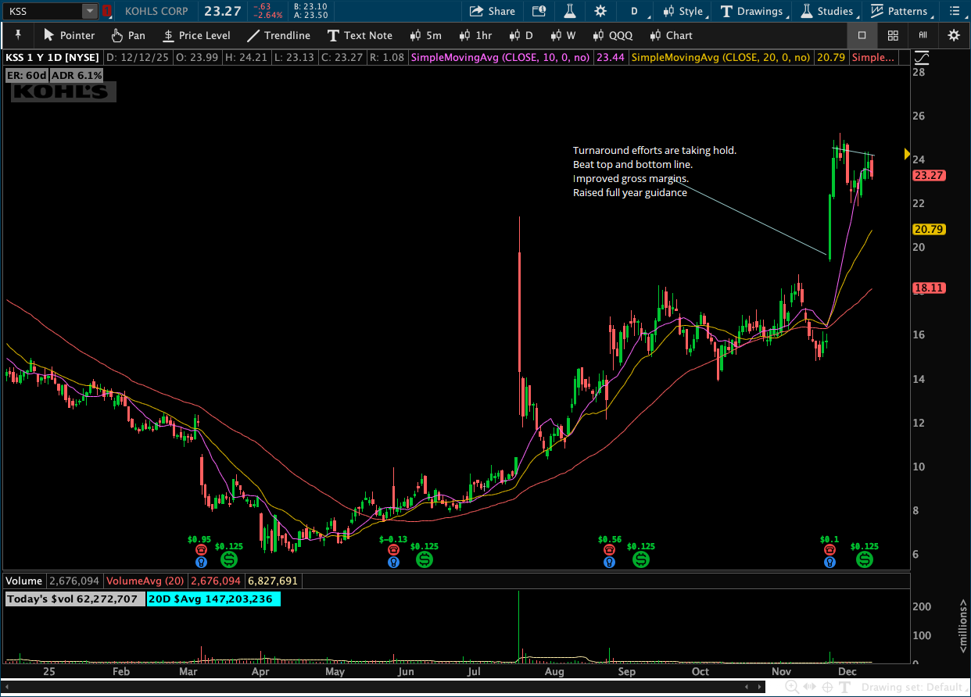971x697 pixels.
Task: Click the Volume study label
Action: pos(23,581)
